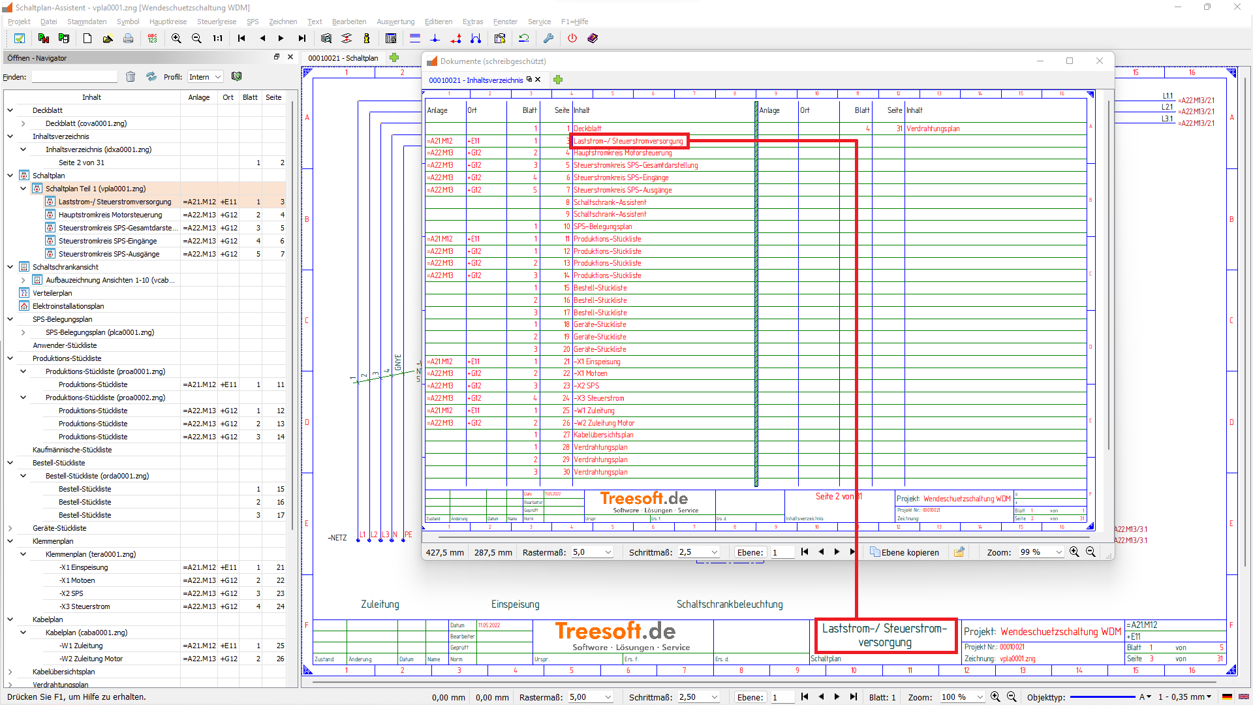The width and height of the screenshot is (1253, 705).
Task: Open the wrench settings tool
Action: [x=548, y=39]
